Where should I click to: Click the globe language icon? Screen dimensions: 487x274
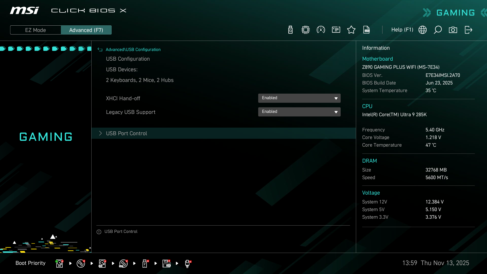click(x=423, y=30)
